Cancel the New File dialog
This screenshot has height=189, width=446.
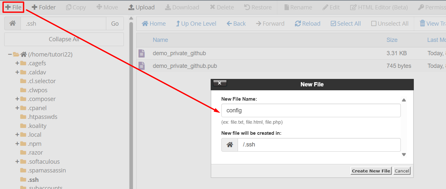coord(402,170)
